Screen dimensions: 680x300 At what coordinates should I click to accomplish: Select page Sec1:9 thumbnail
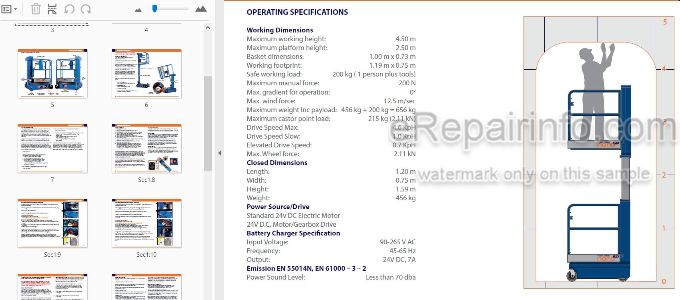pos(52,223)
